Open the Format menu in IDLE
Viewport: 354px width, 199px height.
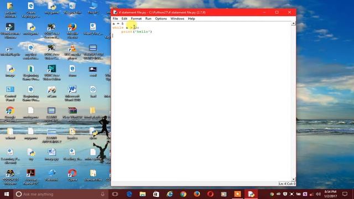136,19
